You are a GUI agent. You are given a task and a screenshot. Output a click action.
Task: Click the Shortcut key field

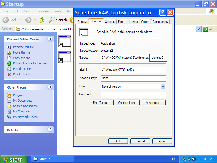tap(133, 78)
